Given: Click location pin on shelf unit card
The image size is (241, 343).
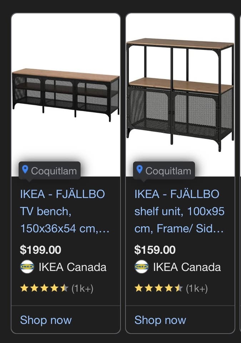Looking at the screenshot, I should coord(139,169).
